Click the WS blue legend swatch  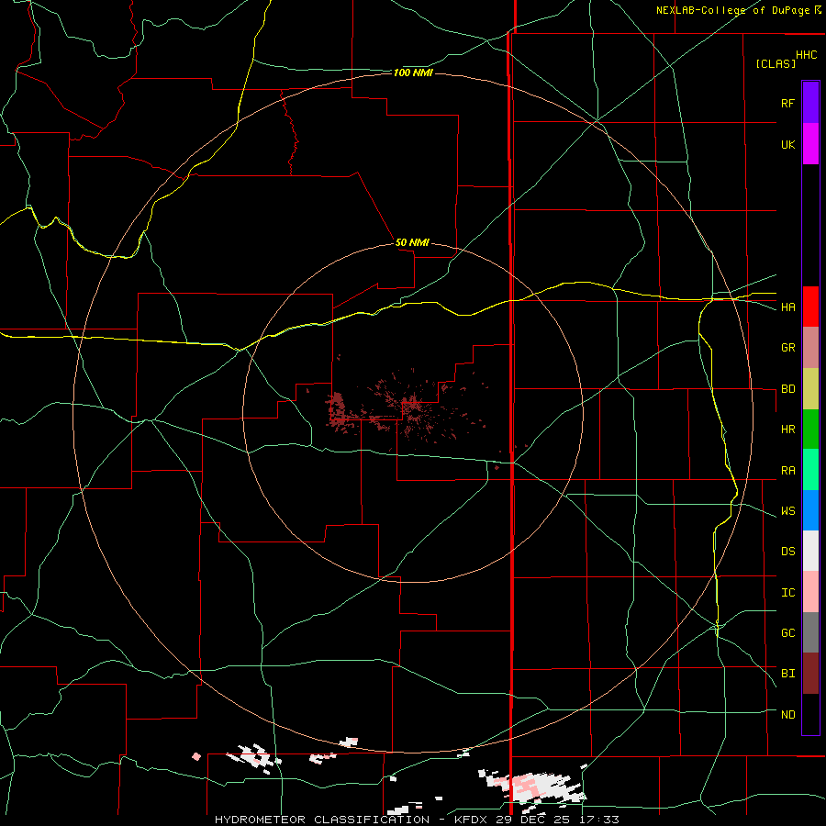[810, 510]
